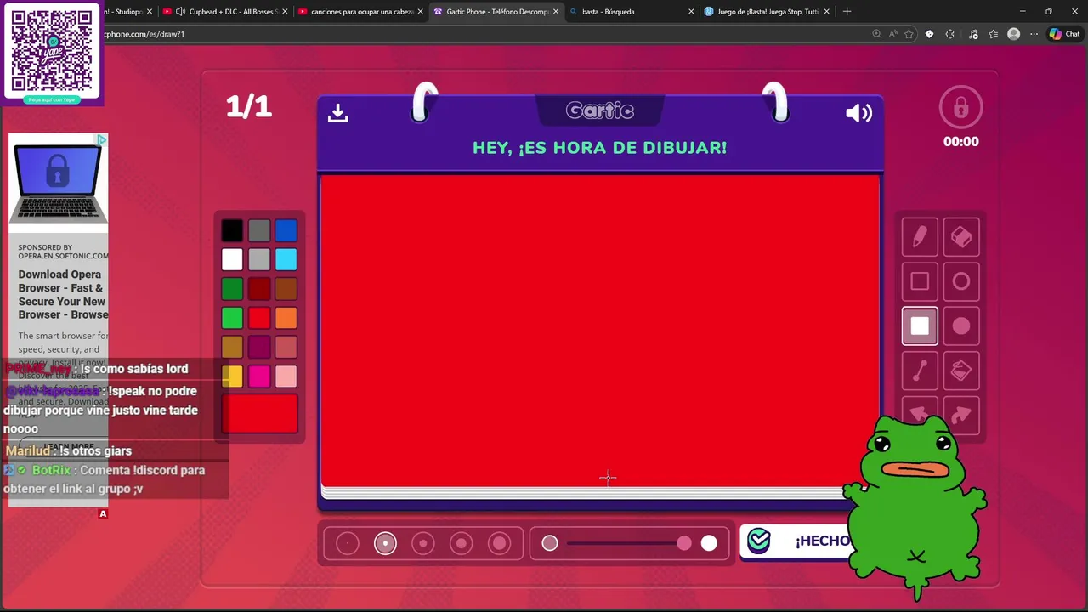Screen dimensions: 1088x612
Task: Pick the white color swatch
Action: click(232, 259)
